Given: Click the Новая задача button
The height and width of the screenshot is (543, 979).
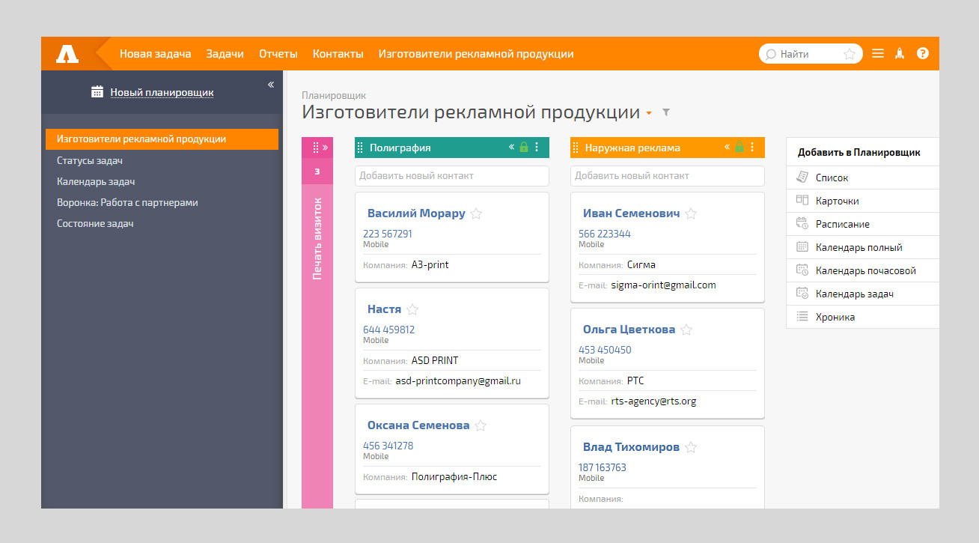Looking at the screenshot, I should (x=155, y=54).
